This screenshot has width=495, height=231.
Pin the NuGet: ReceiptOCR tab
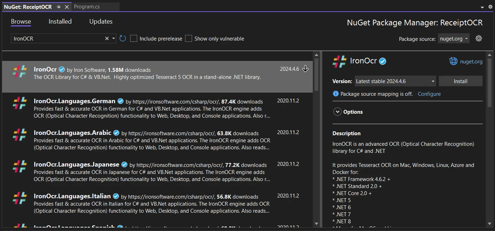click(58, 7)
